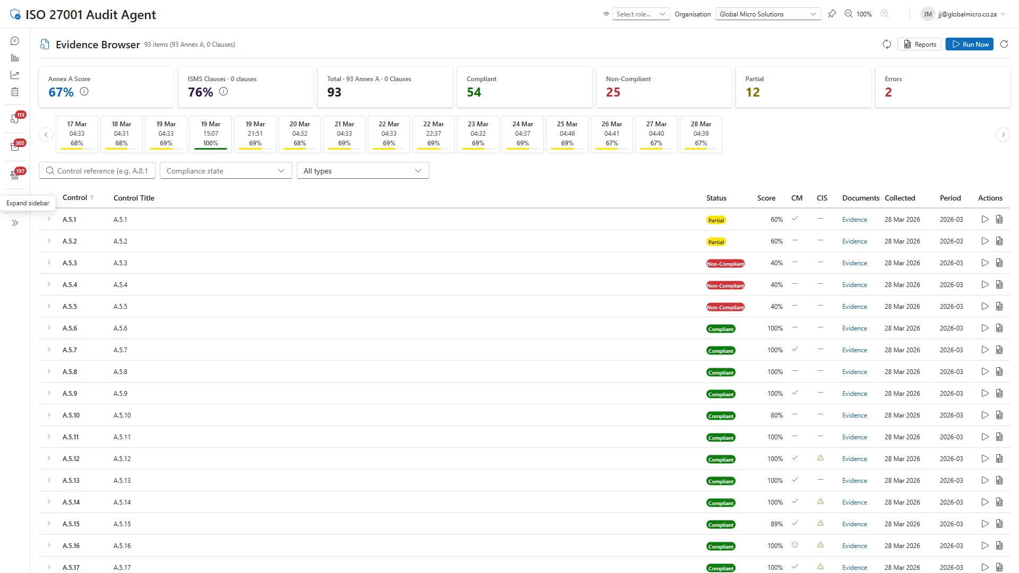Click the refresh icon beside Run Now
Screen dimensions: 1019x573
pyautogui.click(x=1004, y=44)
